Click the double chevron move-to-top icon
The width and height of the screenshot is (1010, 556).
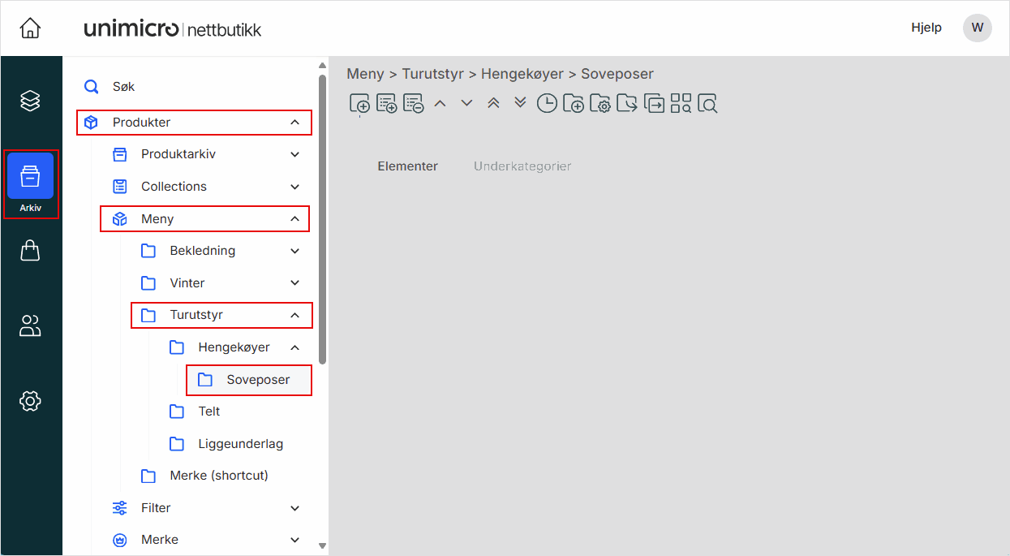(x=493, y=103)
